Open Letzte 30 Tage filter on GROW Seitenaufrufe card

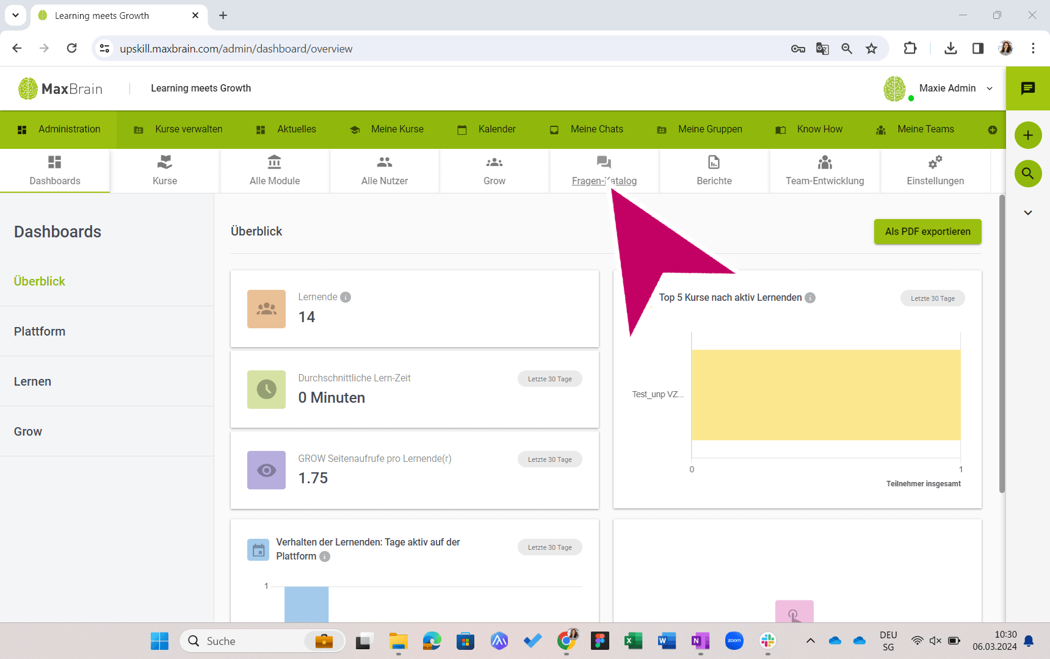coord(550,459)
